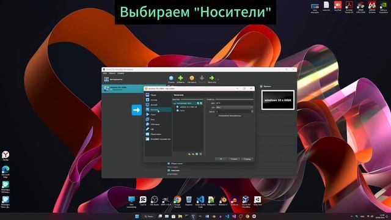Open the Recycle Bin desktop icon
Viewport: 391px width, 220px height.
point(189,201)
